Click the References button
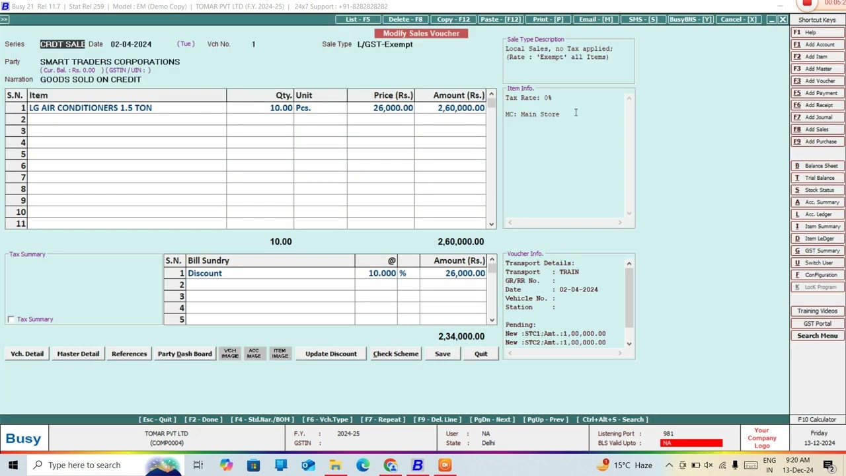The width and height of the screenshot is (846, 476). pyautogui.click(x=130, y=354)
